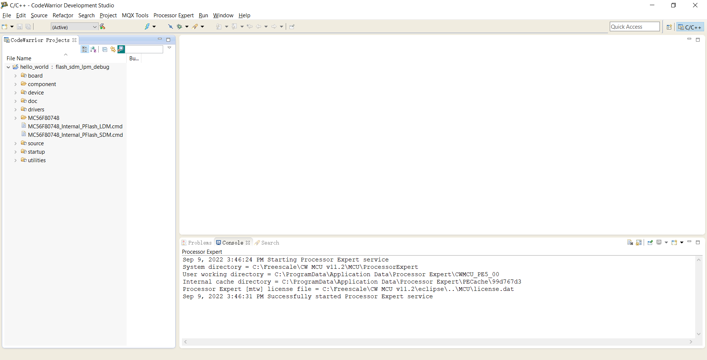Collapse the hello_world project node

click(x=8, y=67)
